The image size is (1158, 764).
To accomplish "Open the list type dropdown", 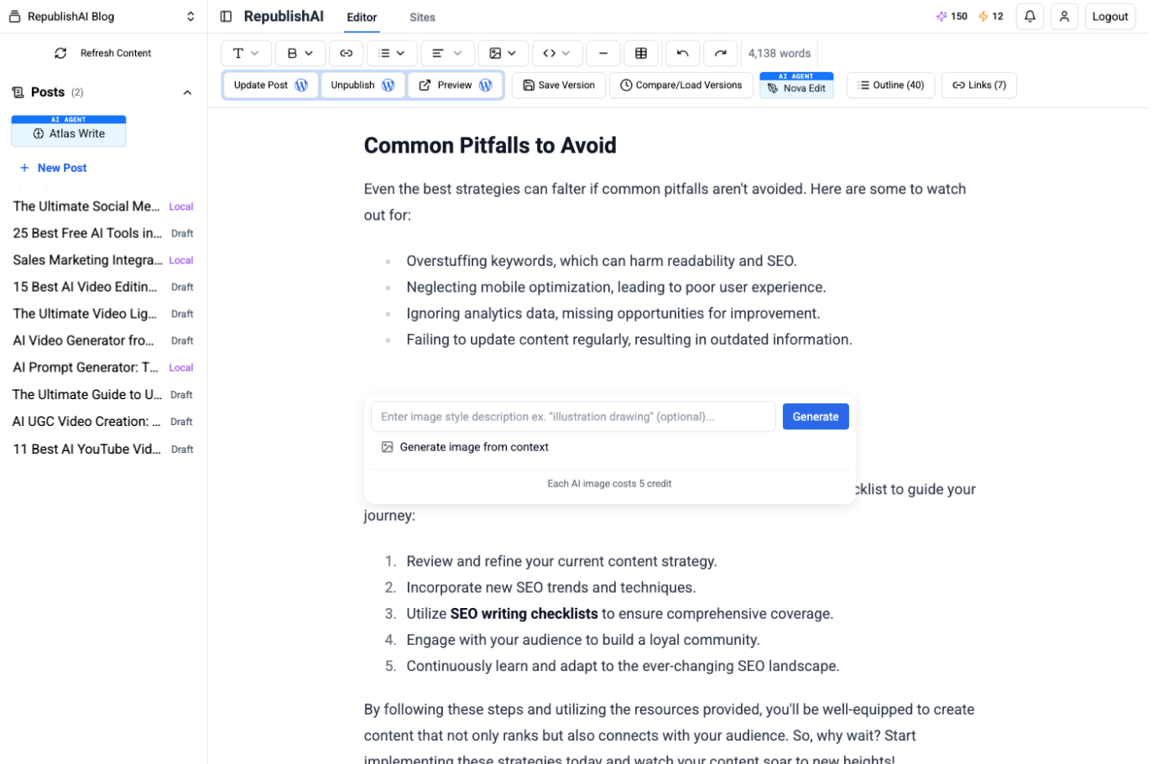I will point(391,53).
